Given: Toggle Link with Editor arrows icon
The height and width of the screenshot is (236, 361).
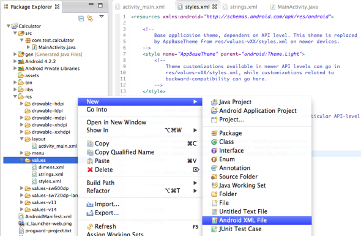Looking at the screenshot, I should point(90,18).
